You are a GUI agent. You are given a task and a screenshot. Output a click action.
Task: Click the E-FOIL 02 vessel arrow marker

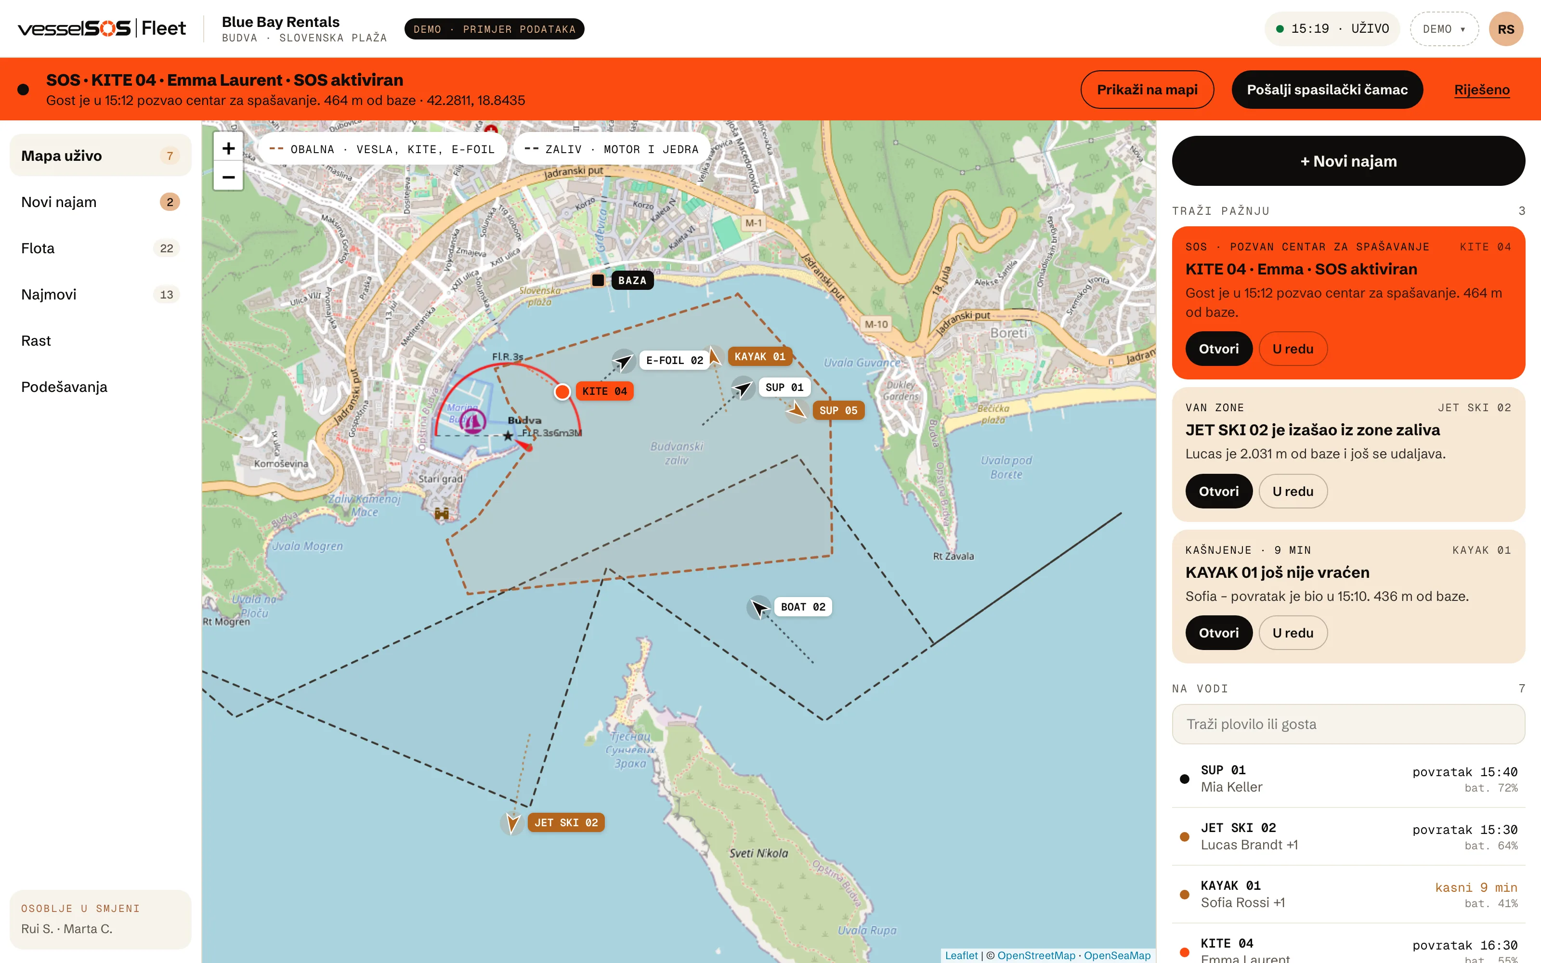(623, 362)
